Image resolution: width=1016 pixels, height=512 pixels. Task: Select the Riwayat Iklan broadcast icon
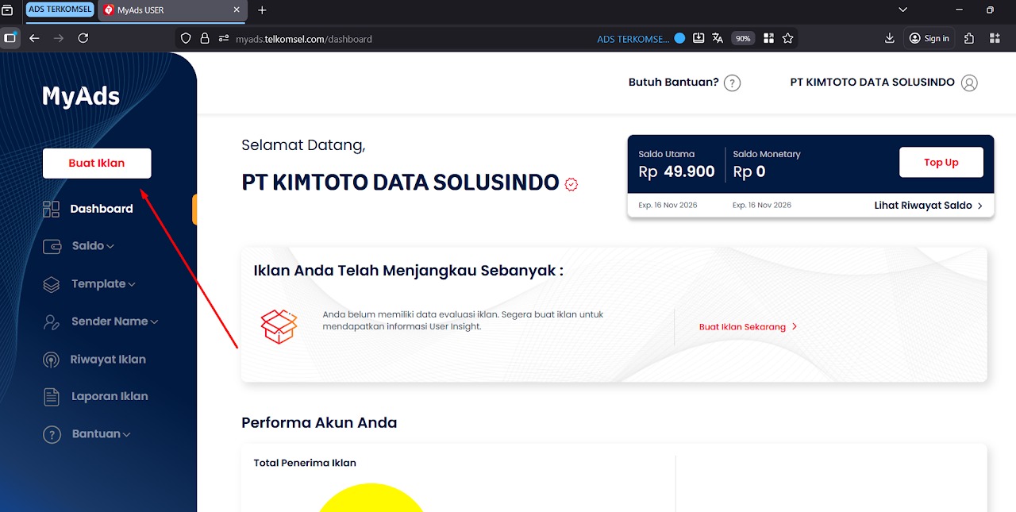[x=52, y=359]
